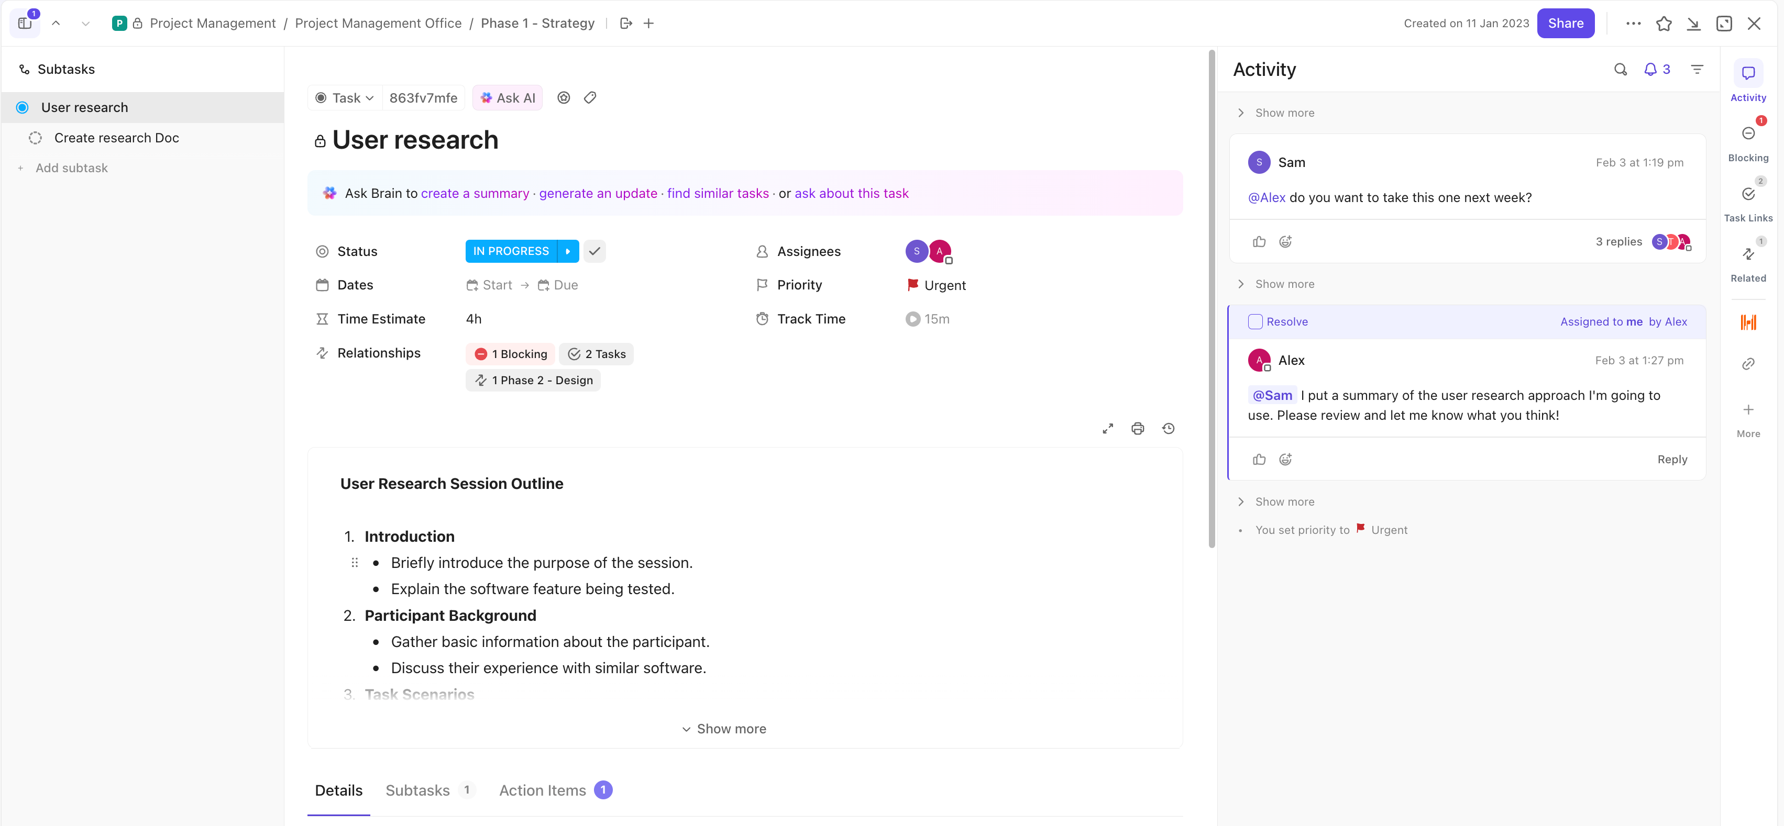Open the generate an update link

[598, 193]
